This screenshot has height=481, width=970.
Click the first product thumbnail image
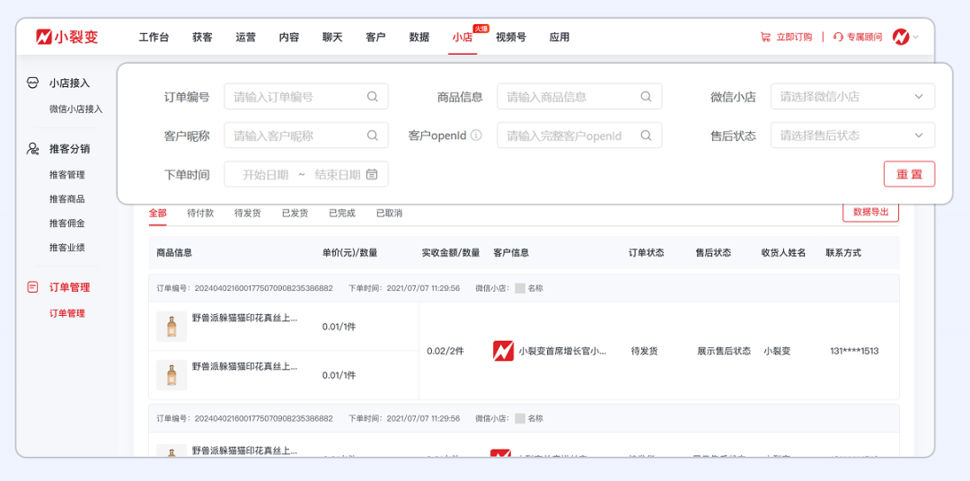tap(172, 327)
